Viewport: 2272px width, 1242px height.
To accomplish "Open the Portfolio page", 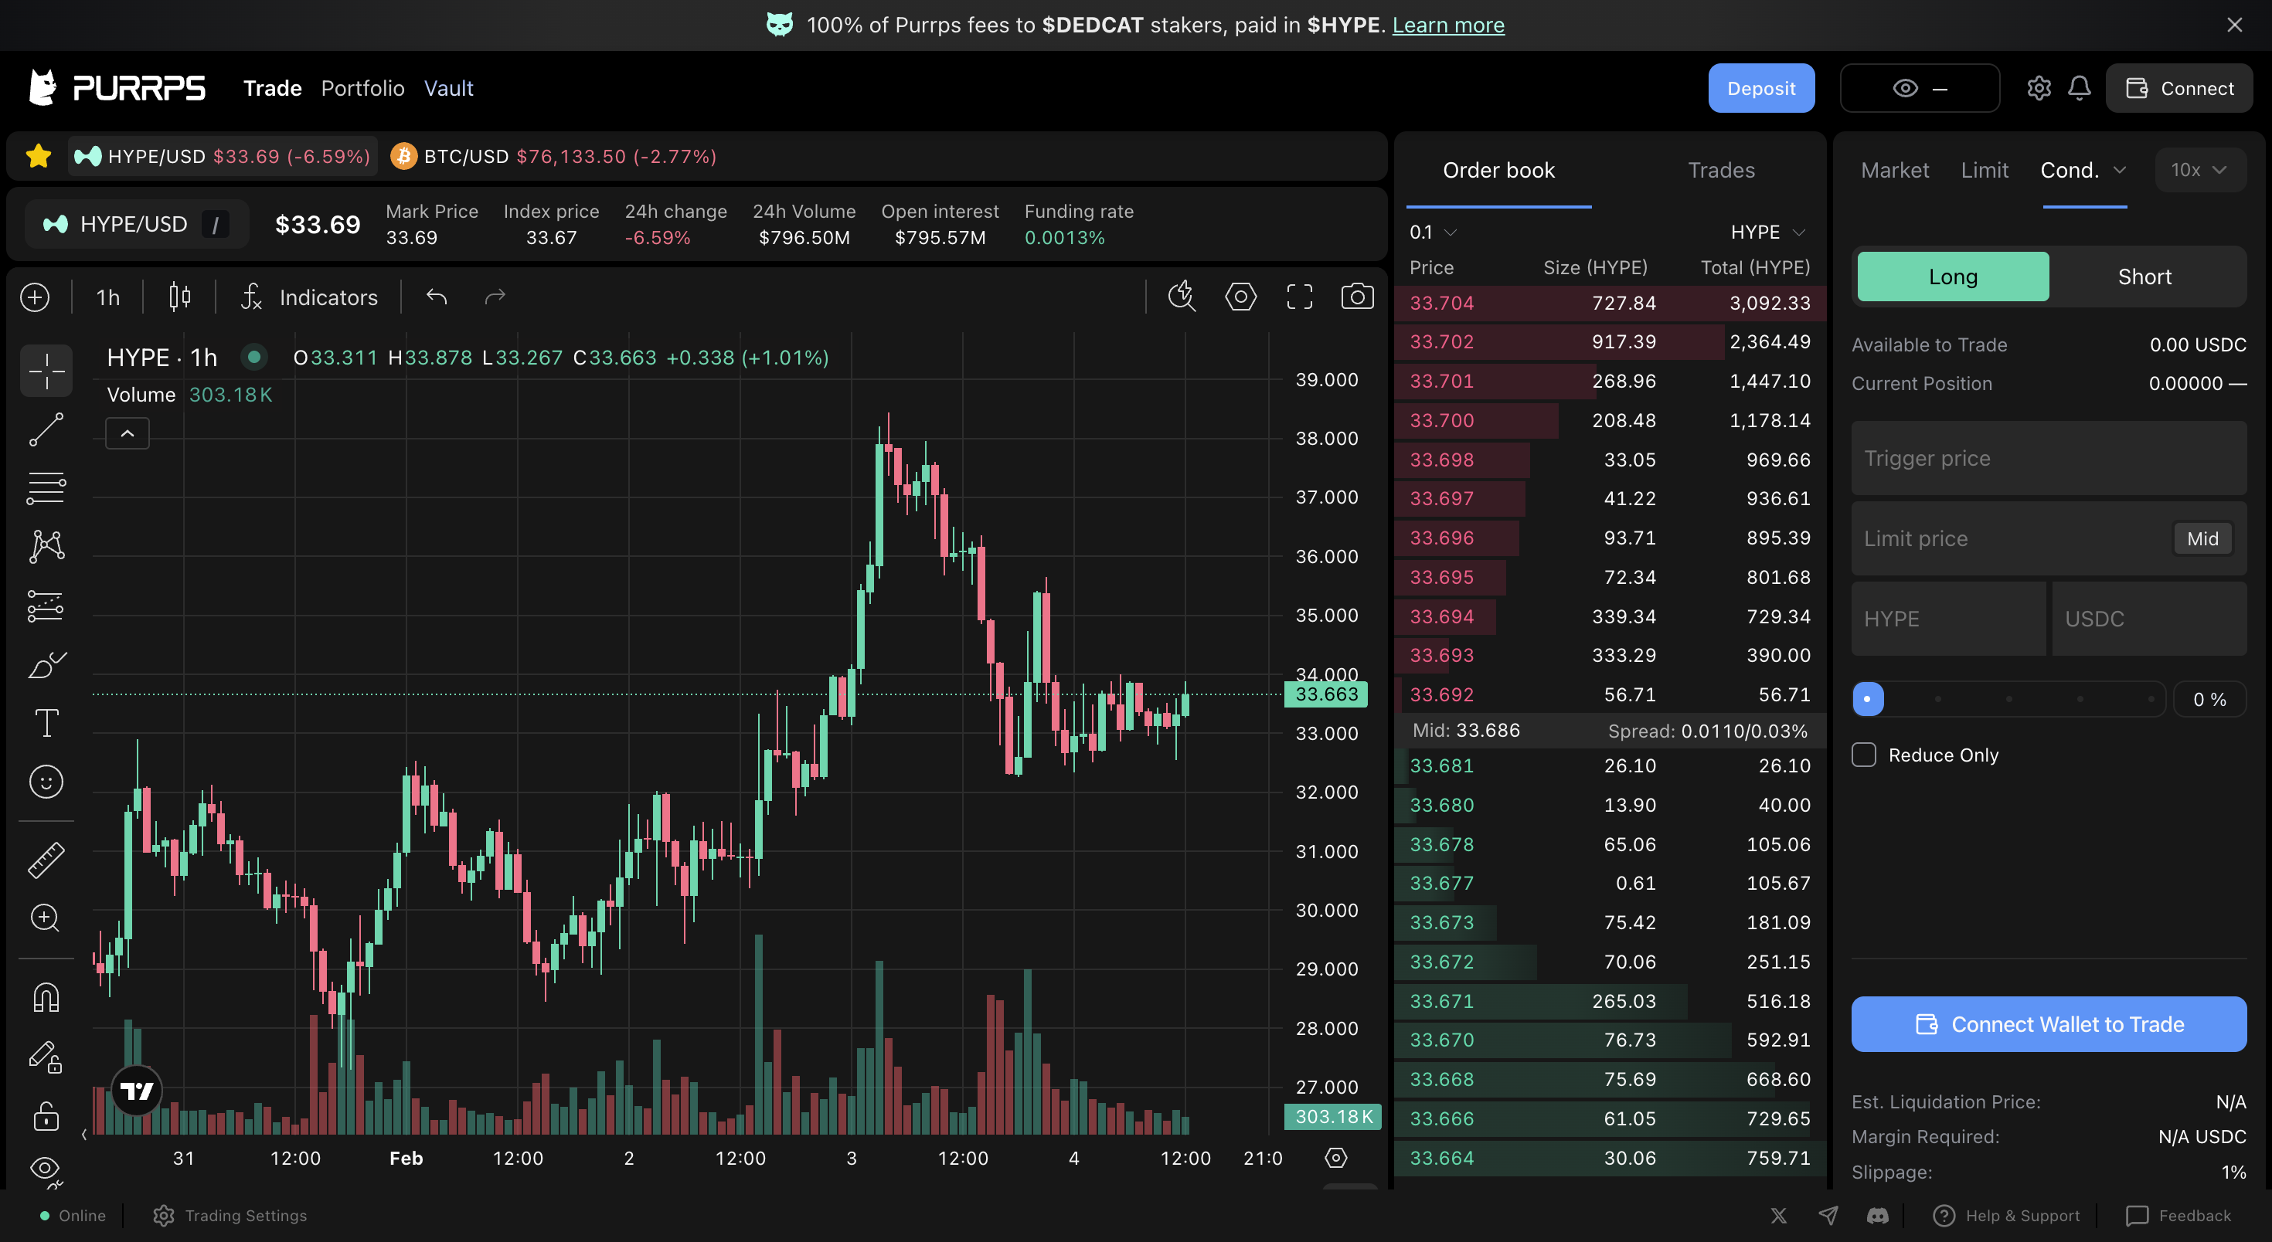I will (362, 88).
